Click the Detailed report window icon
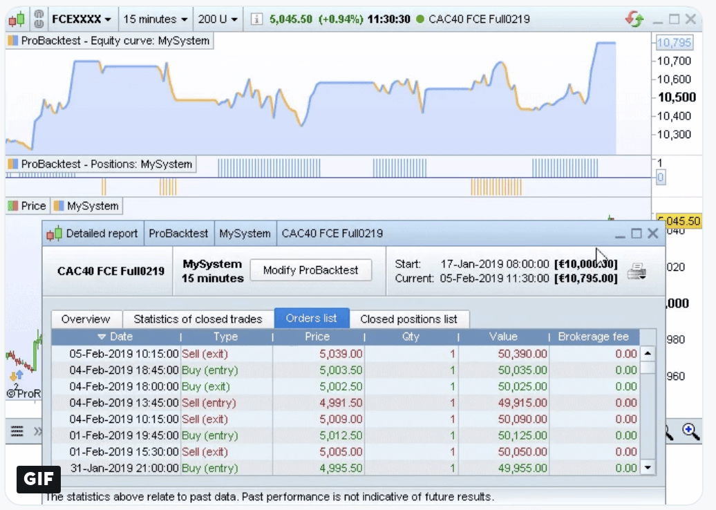716x510 pixels. [x=55, y=234]
